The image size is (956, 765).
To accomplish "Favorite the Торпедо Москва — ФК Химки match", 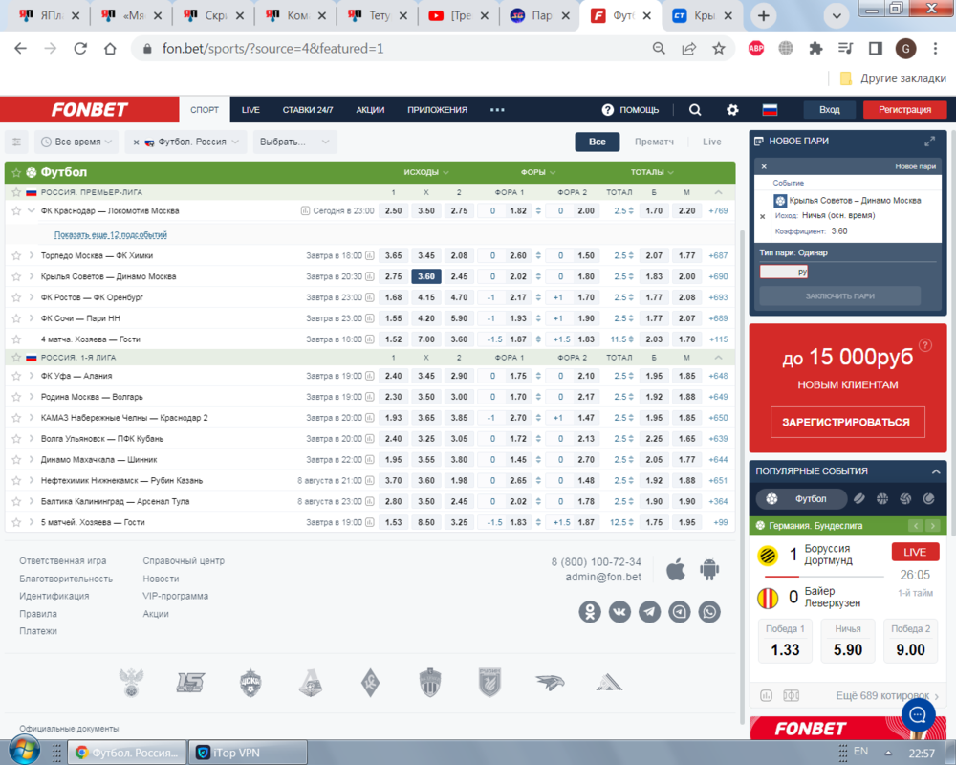I will (x=16, y=255).
